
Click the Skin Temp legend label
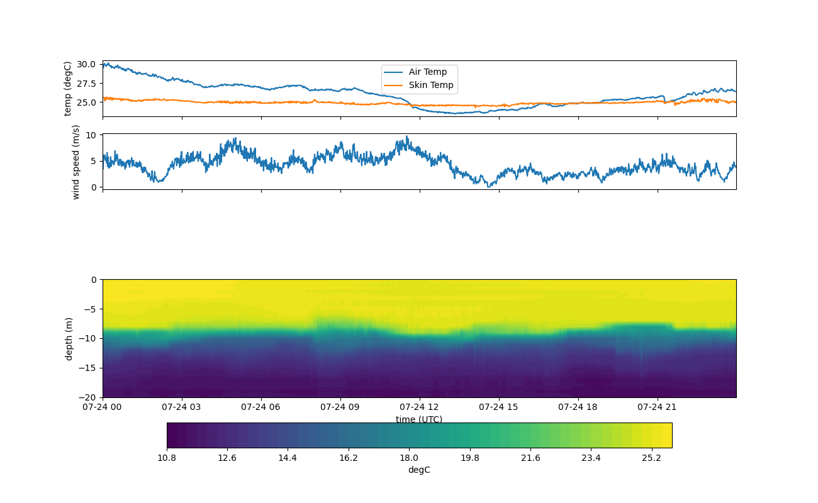coord(430,86)
